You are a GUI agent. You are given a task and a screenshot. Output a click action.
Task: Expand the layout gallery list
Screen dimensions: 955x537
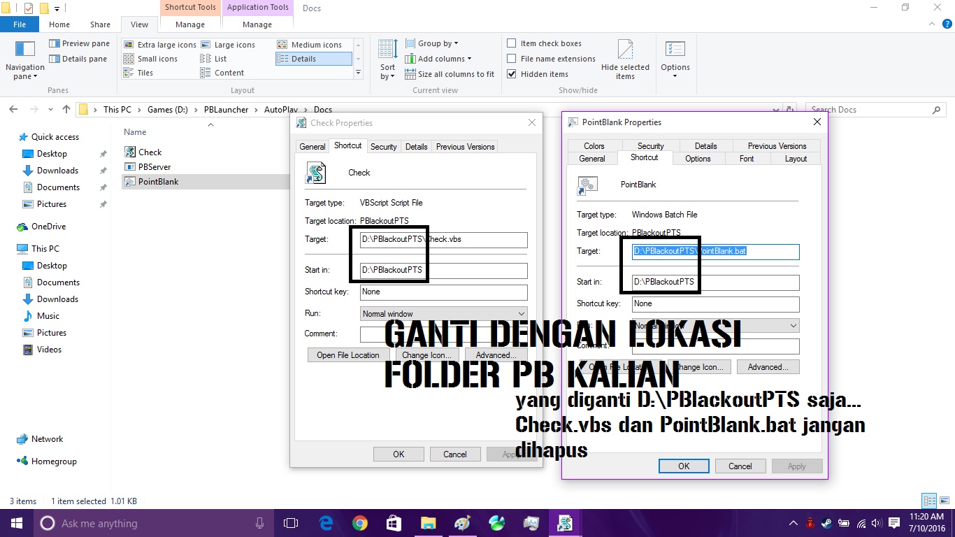(359, 73)
